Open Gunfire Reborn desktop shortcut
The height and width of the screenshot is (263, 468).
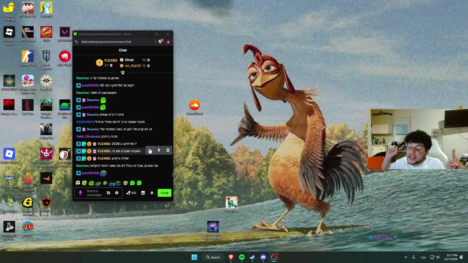coord(28,206)
